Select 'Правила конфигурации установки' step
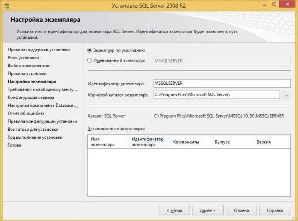298x221 pixels. 42,121
